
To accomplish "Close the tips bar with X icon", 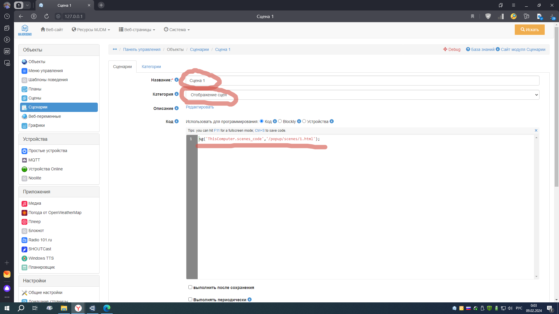I will [x=536, y=131].
